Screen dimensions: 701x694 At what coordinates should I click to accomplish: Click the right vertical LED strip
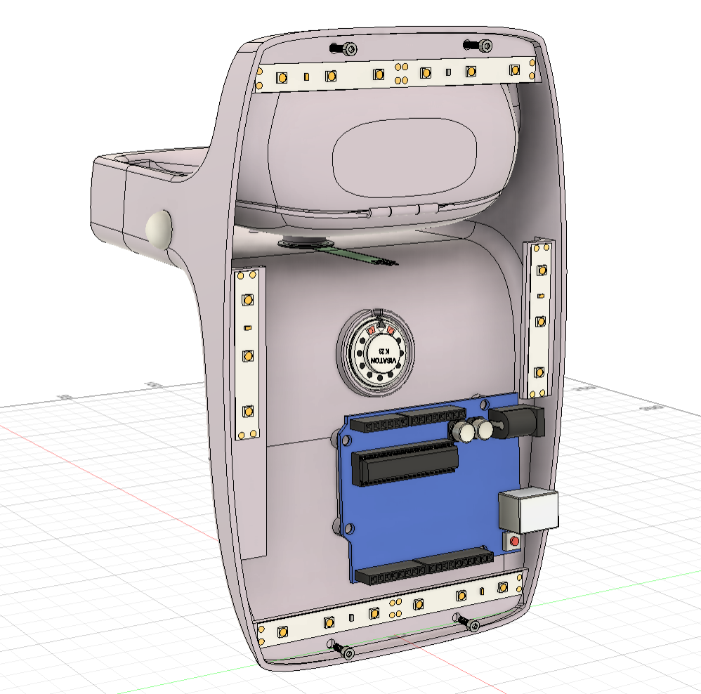coord(540,320)
